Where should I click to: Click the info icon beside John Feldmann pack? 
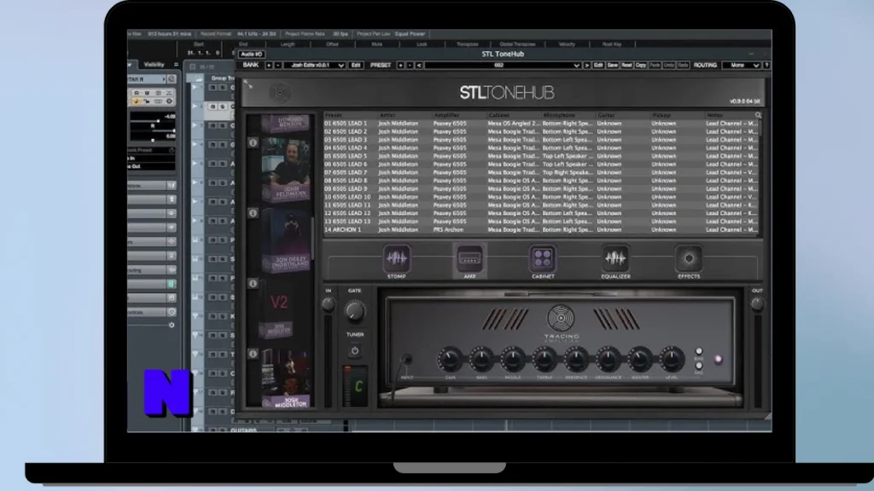(253, 143)
